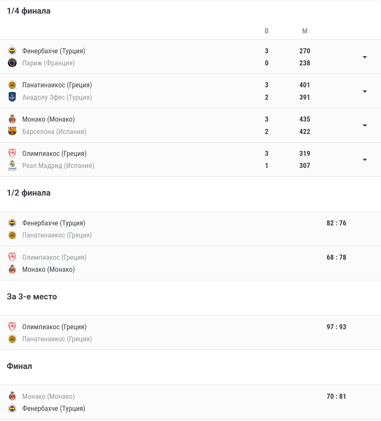Click Fenerbahçe logo in quarterfinal row

(12, 51)
